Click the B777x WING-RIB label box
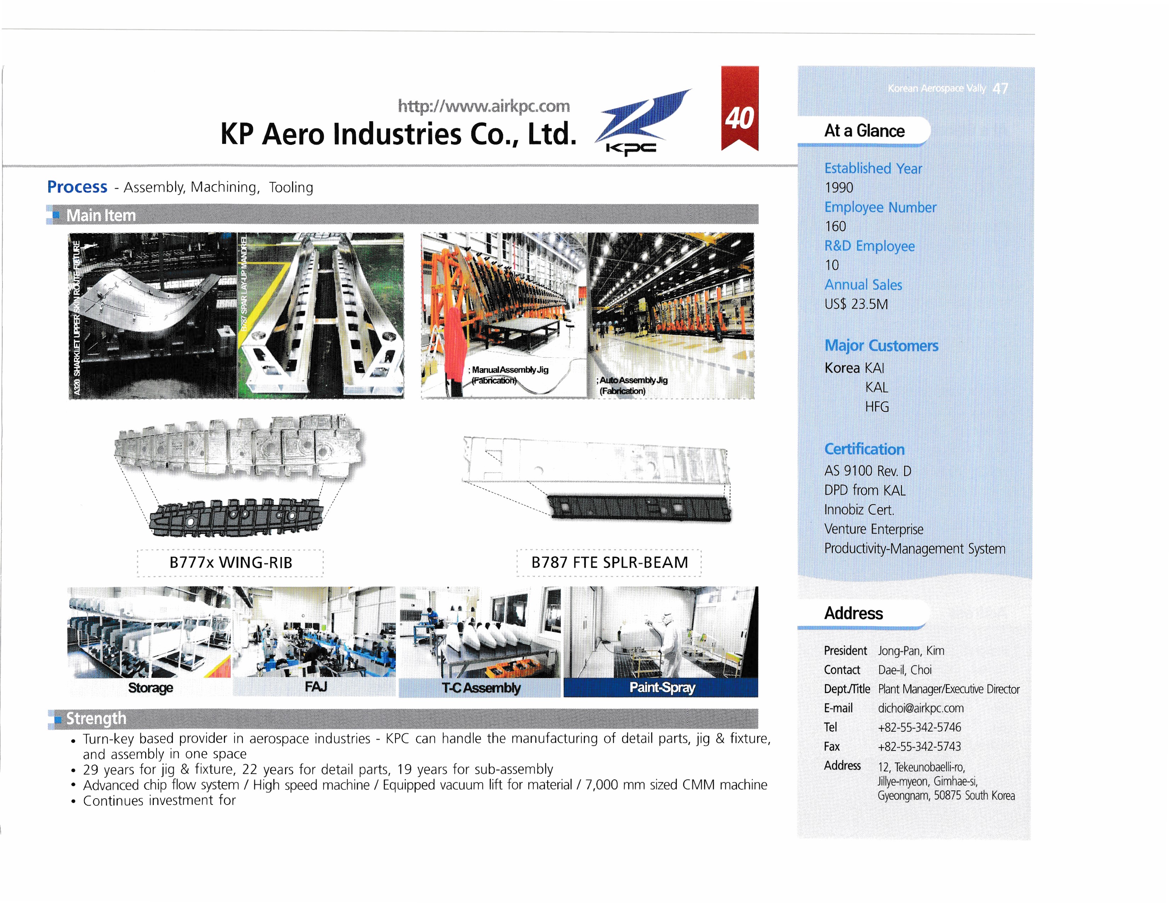 230,563
